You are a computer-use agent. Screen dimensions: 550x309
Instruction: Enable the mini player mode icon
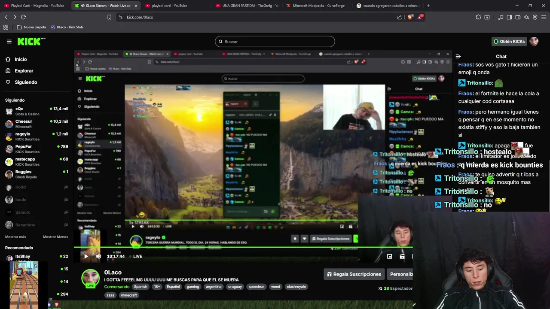389,256
